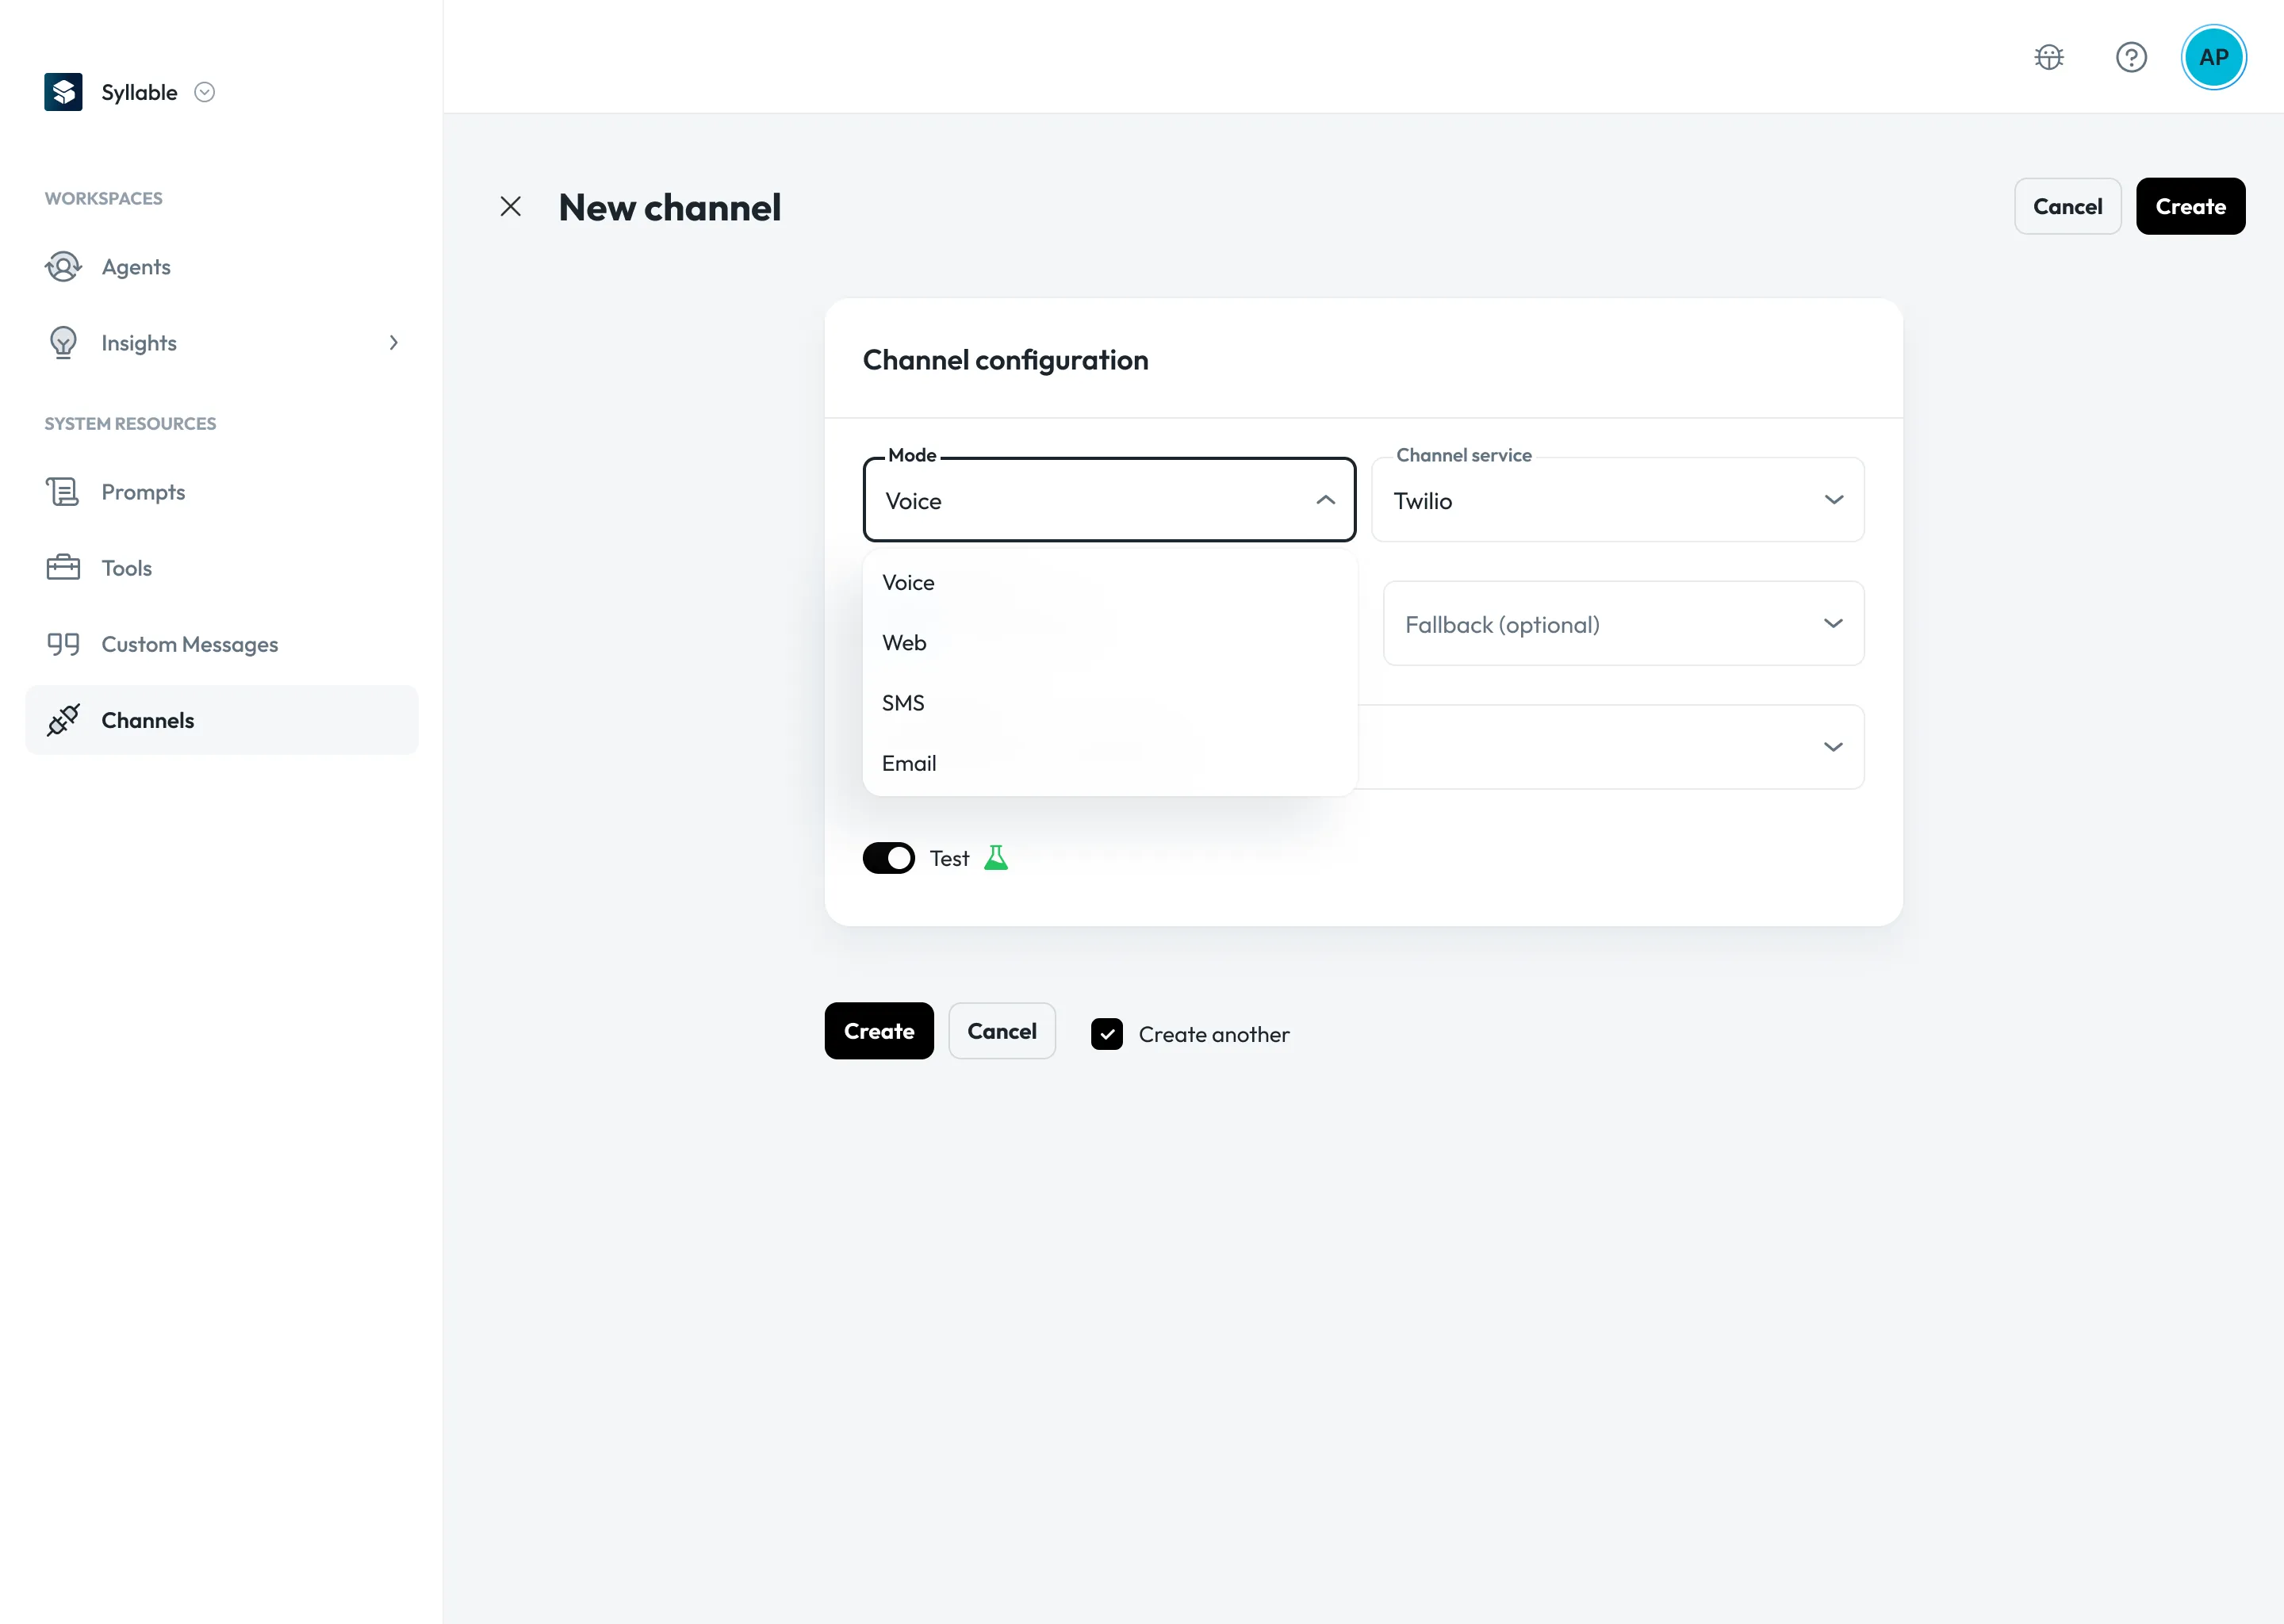Click the bottom Create button
This screenshot has width=2284, height=1624.
[879, 1031]
